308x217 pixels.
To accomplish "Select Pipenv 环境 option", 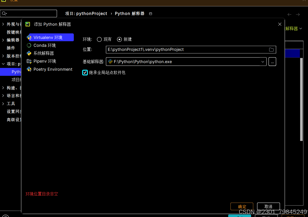I will (x=45, y=61).
